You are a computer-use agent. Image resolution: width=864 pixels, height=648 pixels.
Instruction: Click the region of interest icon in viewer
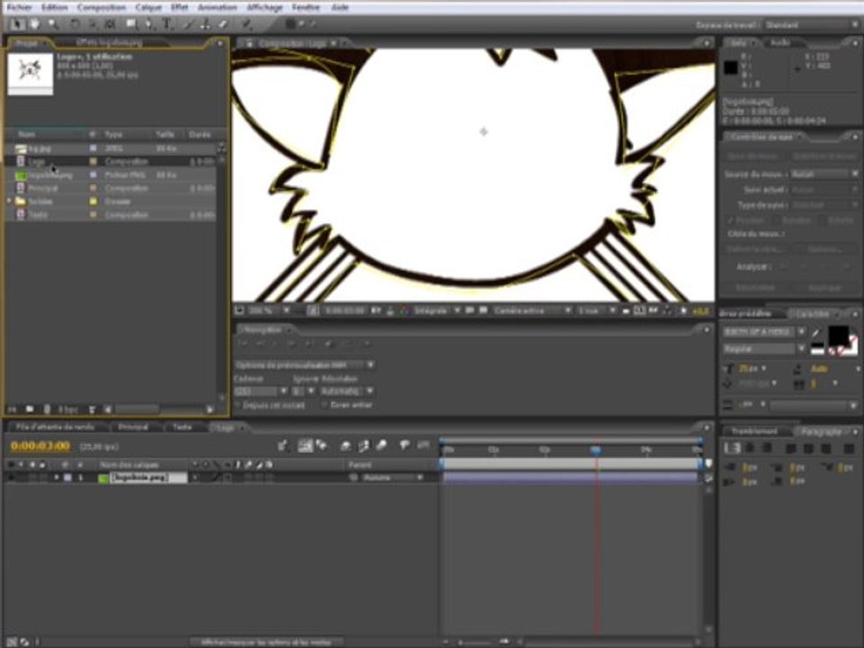[x=470, y=311]
